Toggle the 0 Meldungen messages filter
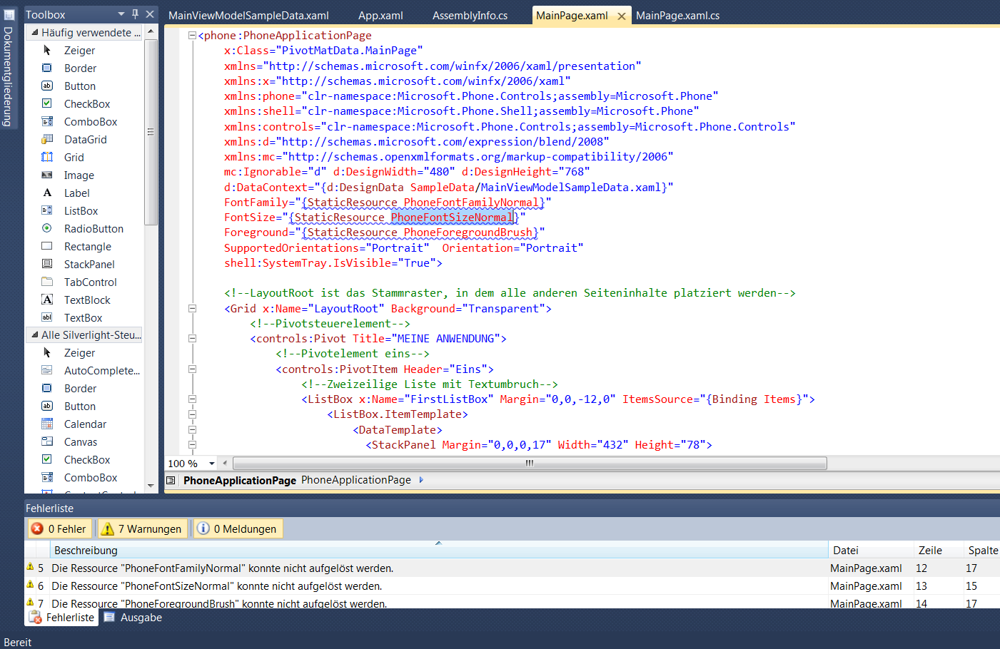1000x649 pixels. pos(237,528)
